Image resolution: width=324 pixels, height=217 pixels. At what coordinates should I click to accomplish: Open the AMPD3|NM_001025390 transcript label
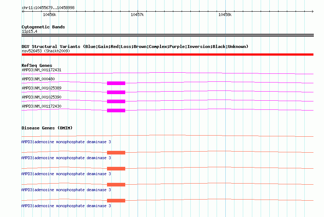coord(42,97)
